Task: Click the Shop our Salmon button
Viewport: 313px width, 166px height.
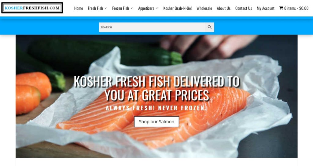Action: (x=156, y=121)
